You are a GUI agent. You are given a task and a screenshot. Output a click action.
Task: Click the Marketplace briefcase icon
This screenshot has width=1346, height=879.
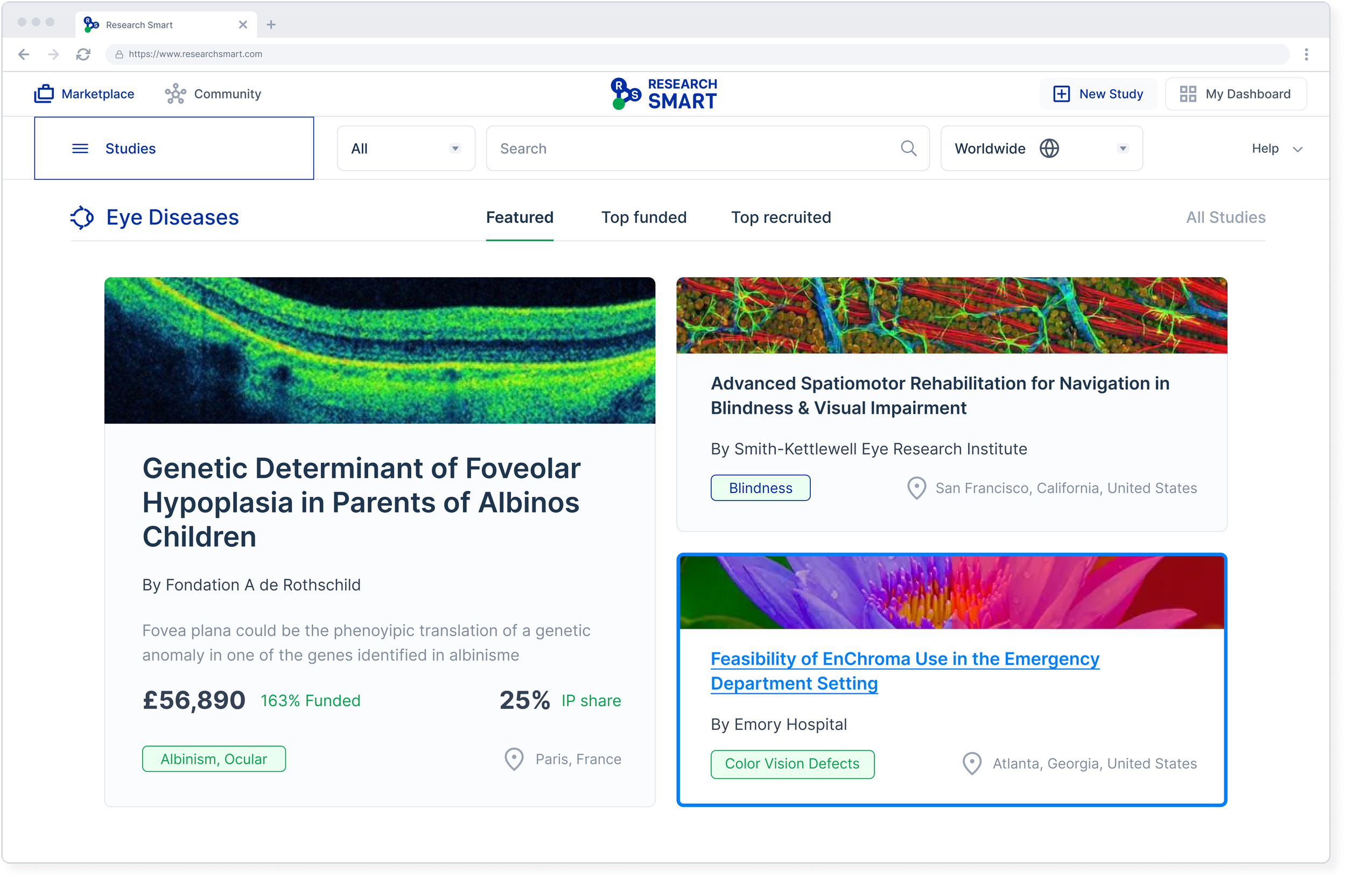pyautogui.click(x=44, y=94)
